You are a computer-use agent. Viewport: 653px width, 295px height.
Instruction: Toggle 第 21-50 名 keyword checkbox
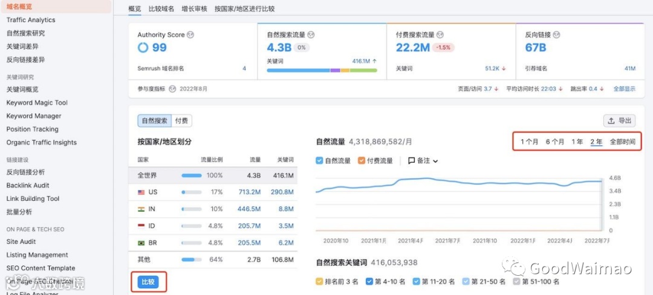point(466,281)
